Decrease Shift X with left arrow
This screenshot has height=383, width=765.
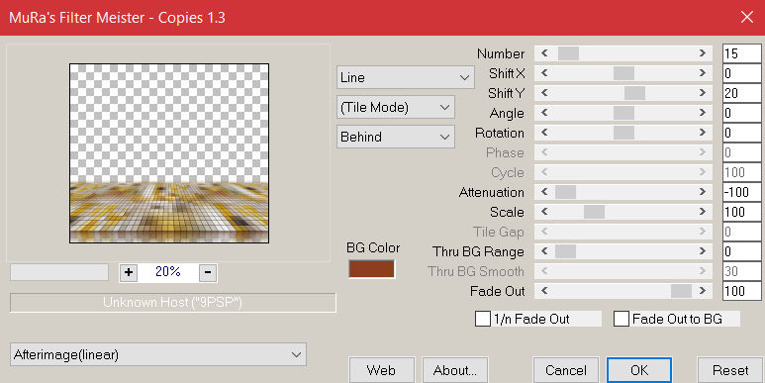click(544, 73)
